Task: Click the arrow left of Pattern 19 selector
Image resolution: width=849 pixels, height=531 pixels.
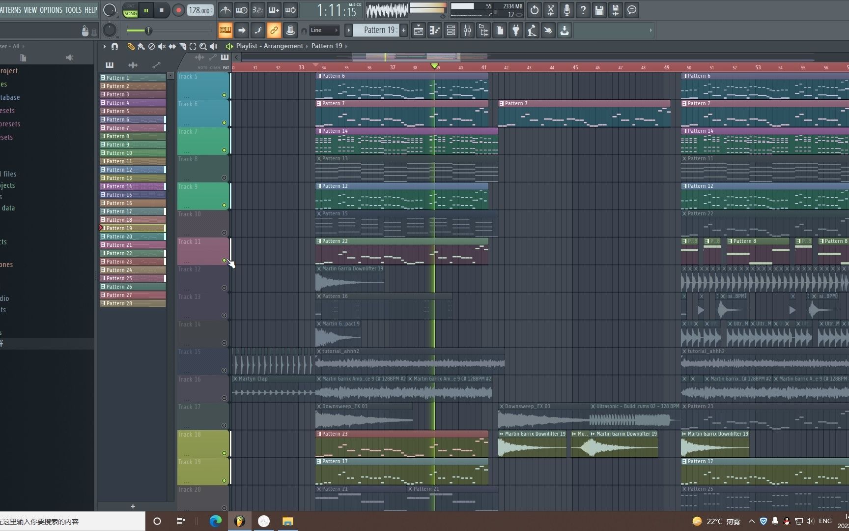Action: pos(348,30)
